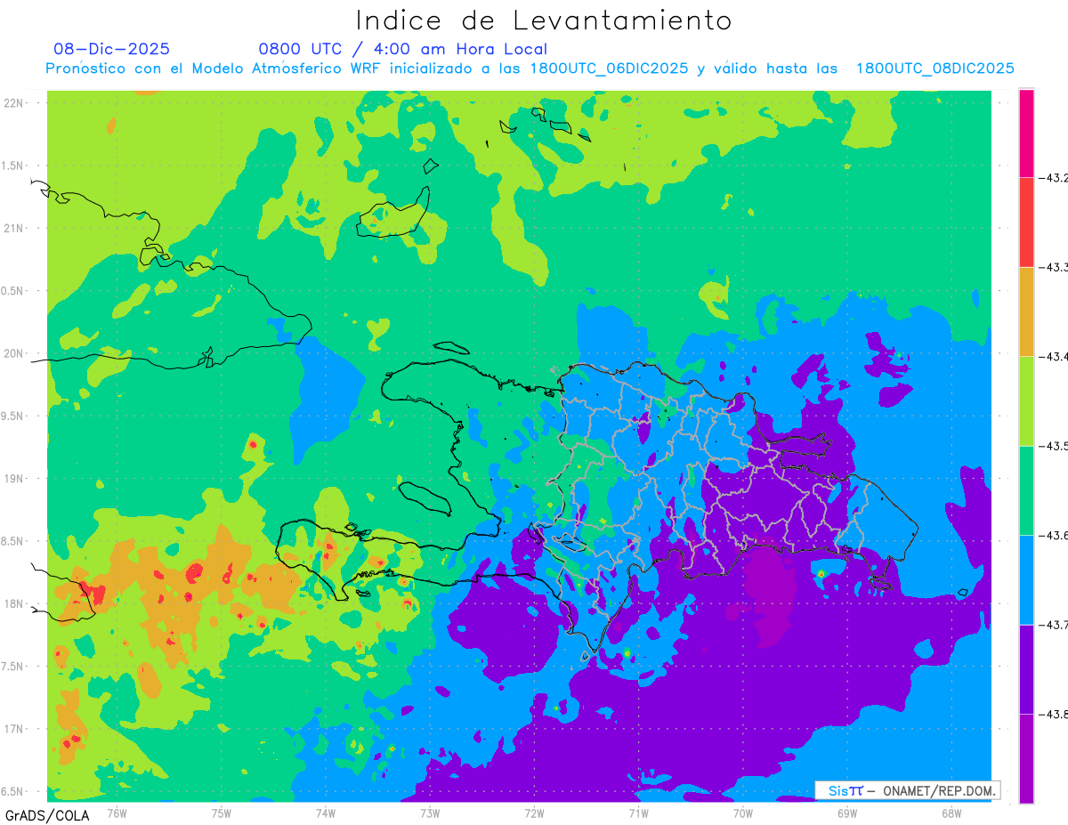Click the '-43.4' color bar value

coord(1054,356)
